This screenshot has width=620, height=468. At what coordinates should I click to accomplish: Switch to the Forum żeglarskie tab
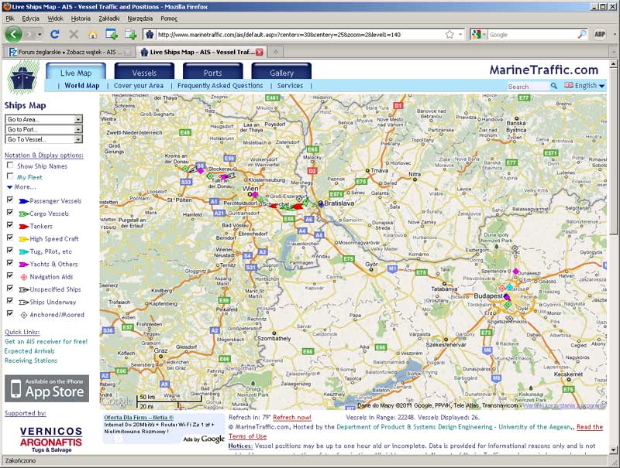pos(68,52)
